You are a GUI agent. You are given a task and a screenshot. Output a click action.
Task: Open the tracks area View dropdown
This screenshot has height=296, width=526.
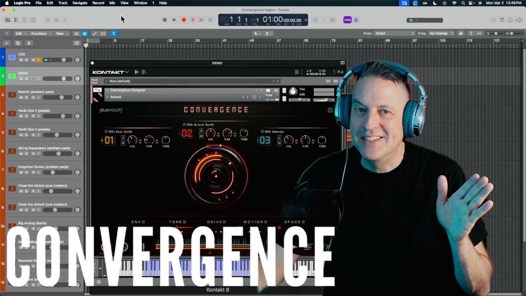[61, 33]
